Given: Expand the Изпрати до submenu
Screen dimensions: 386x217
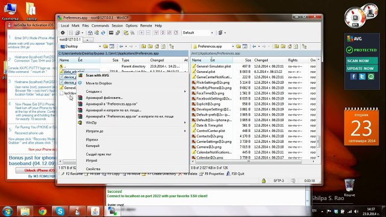Looking at the screenshot, I should coord(132,131).
